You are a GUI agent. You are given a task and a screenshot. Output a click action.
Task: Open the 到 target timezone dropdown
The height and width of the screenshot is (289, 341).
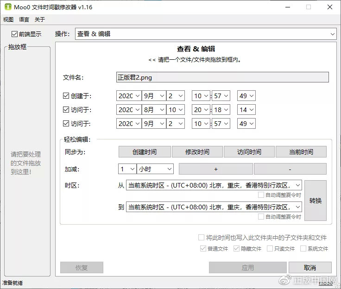tap(214, 207)
